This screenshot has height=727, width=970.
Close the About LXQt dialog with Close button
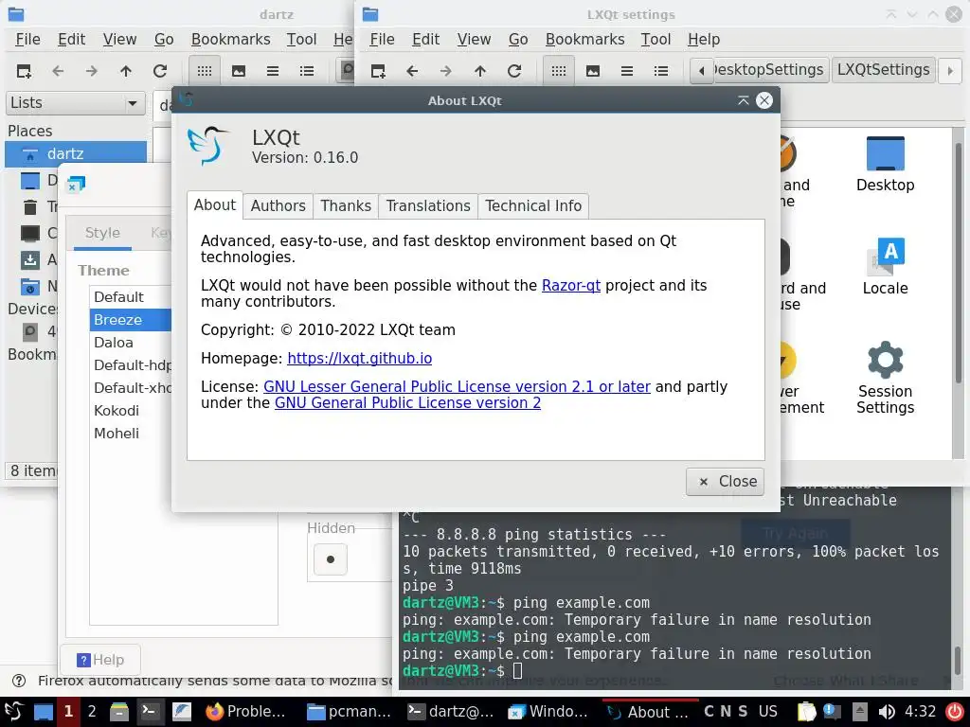coord(725,482)
